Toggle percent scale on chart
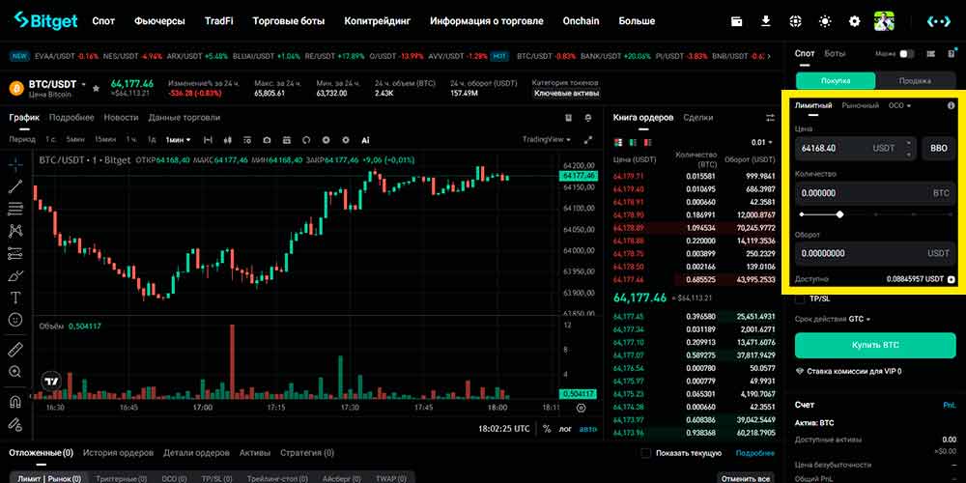This screenshot has width=966, height=483. click(x=547, y=429)
